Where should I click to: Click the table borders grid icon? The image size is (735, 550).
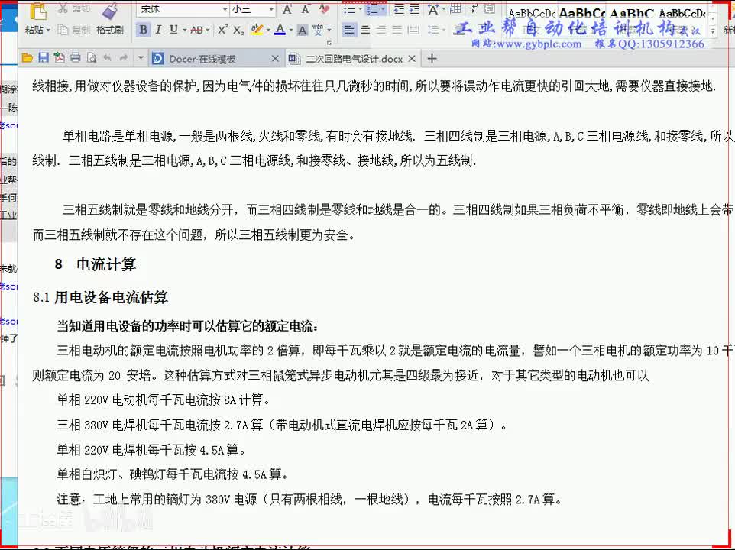click(x=455, y=8)
